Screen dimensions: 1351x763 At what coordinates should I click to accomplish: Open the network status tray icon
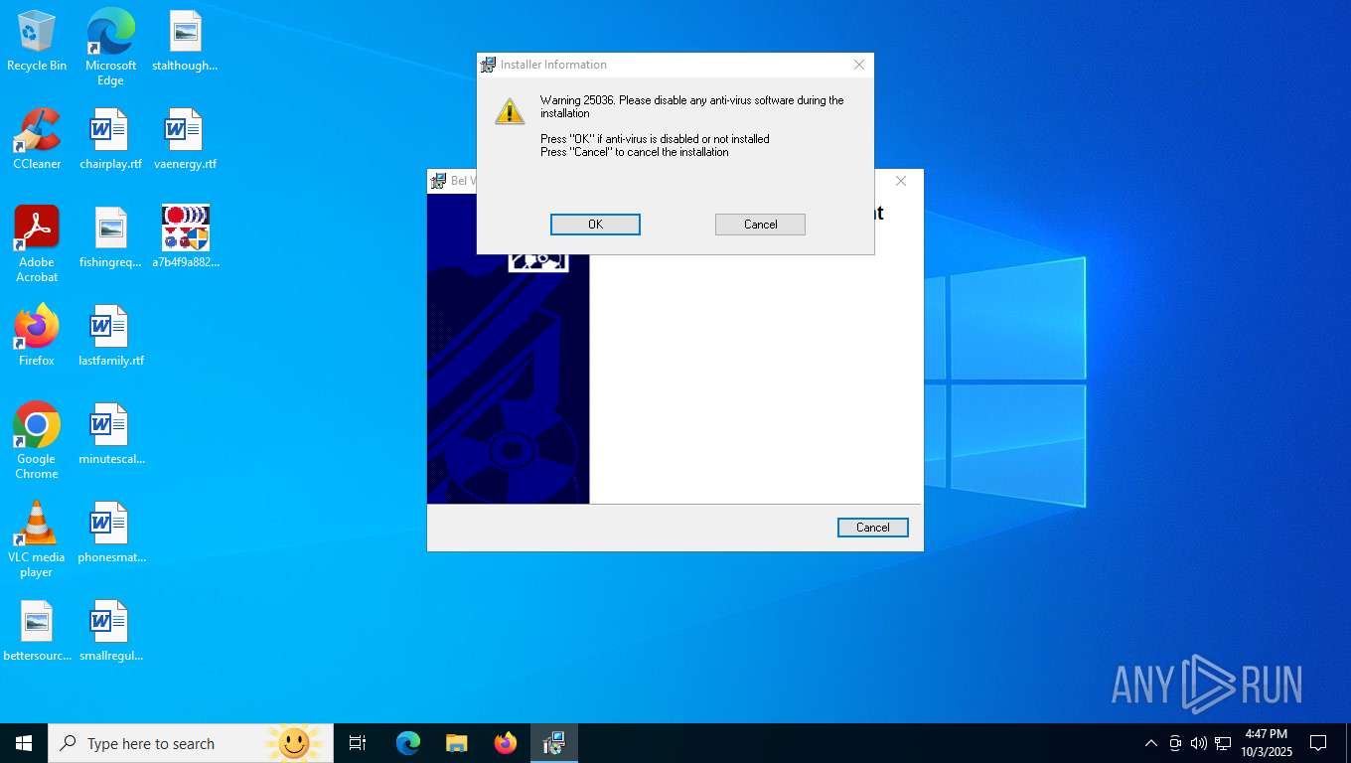pyautogui.click(x=1223, y=743)
